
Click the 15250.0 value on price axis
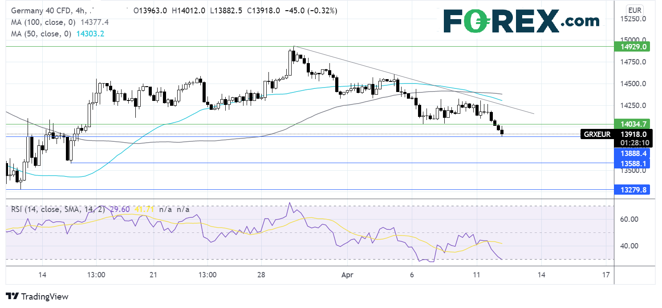tap(632, 19)
